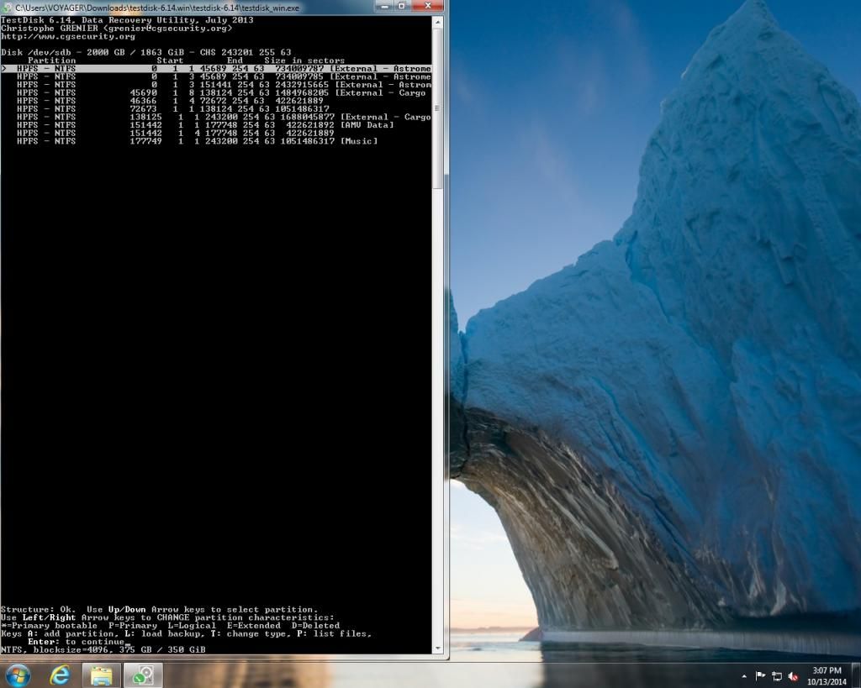Open the console window system menu icon
861x688 pixels.
pos(8,7)
